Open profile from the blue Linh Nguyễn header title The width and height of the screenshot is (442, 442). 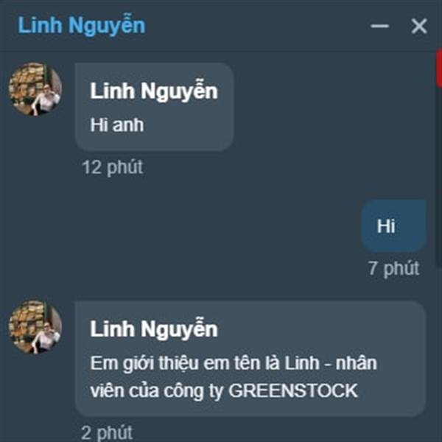(x=82, y=26)
